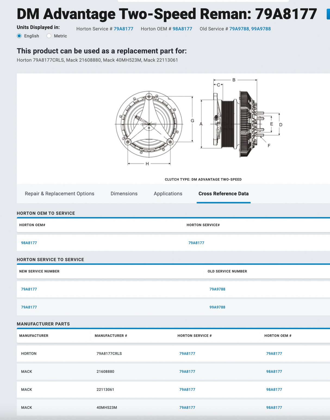Click old service number 99A9788 in table

click(217, 307)
